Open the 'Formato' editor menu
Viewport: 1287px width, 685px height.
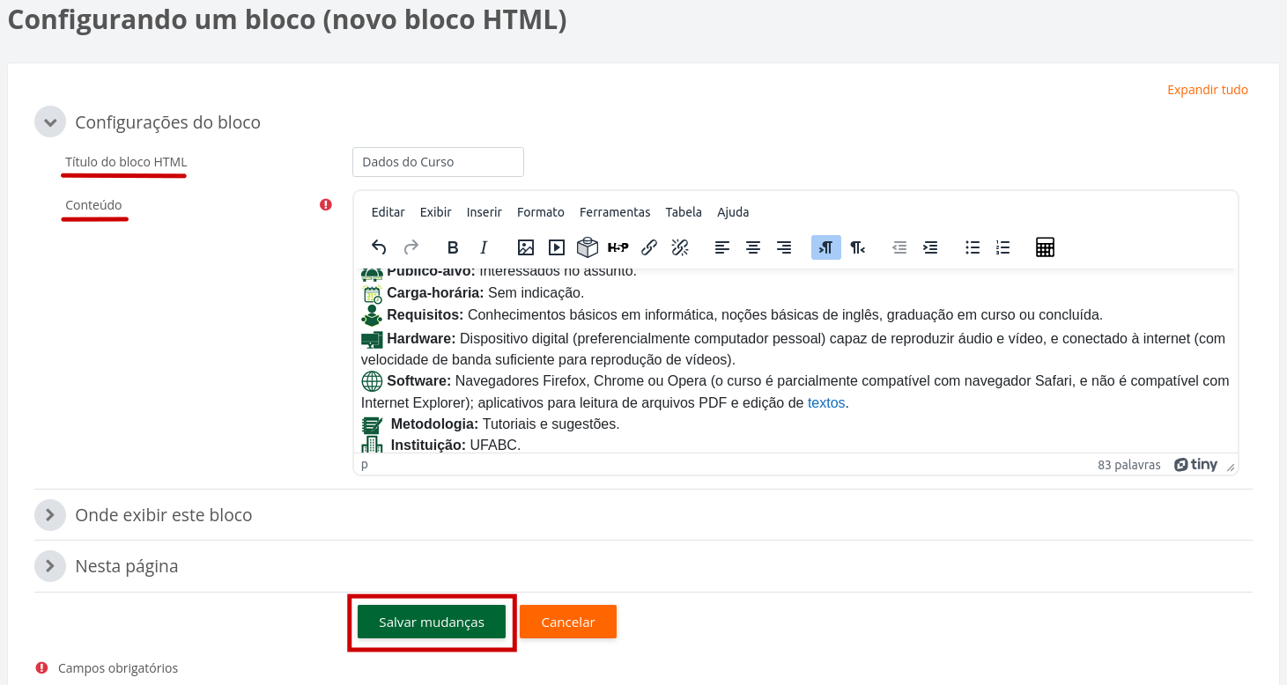coord(540,211)
